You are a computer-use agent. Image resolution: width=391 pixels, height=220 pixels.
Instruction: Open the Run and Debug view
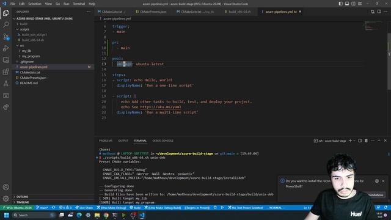[5, 48]
